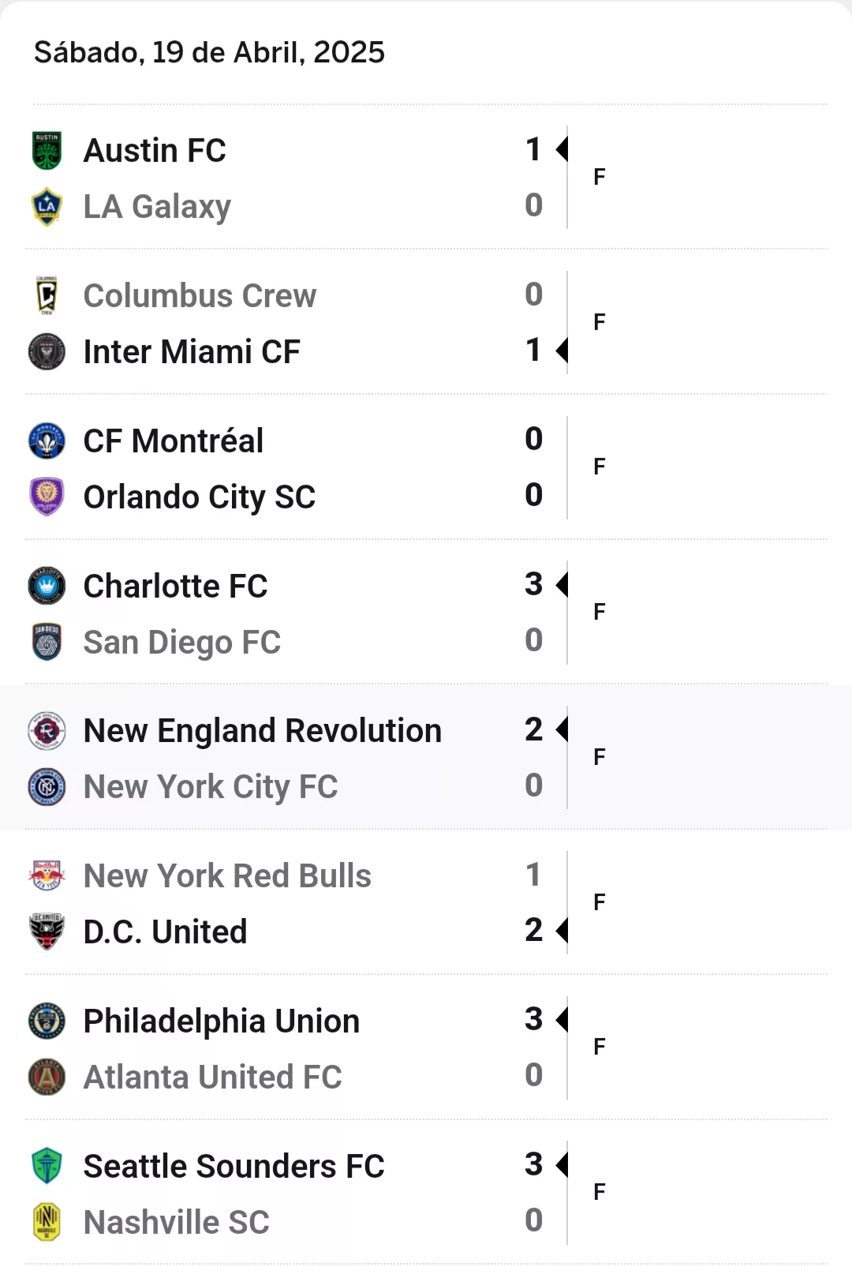The width and height of the screenshot is (852, 1267).
Task: Open the CF Montréal 0-0 match score
Action: click(534, 467)
